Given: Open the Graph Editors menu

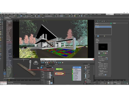Looking at the screenshot, I should click(x=35, y=14).
